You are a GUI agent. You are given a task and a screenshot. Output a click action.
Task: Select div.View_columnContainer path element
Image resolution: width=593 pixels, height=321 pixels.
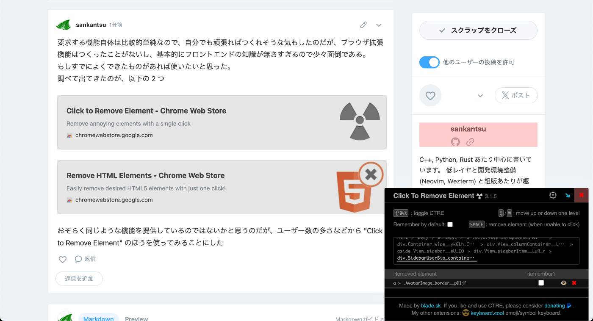[x=525, y=244]
